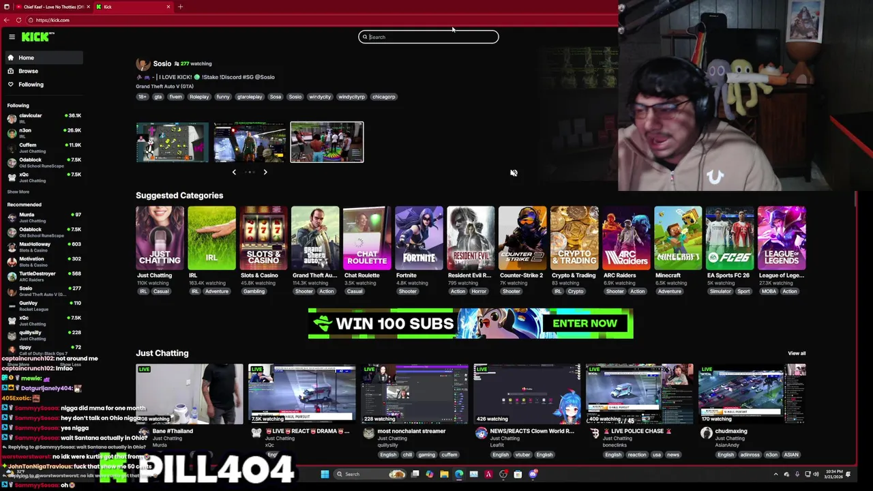The height and width of the screenshot is (491, 873).
Task: Select the first featured stream thumbnail
Action: tap(172, 142)
